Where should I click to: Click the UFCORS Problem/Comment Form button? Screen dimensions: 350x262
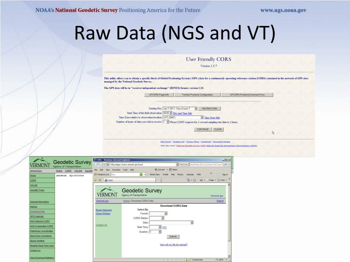click(x=247, y=95)
